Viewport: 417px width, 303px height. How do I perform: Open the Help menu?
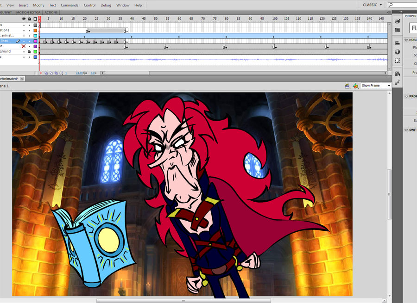point(138,5)
